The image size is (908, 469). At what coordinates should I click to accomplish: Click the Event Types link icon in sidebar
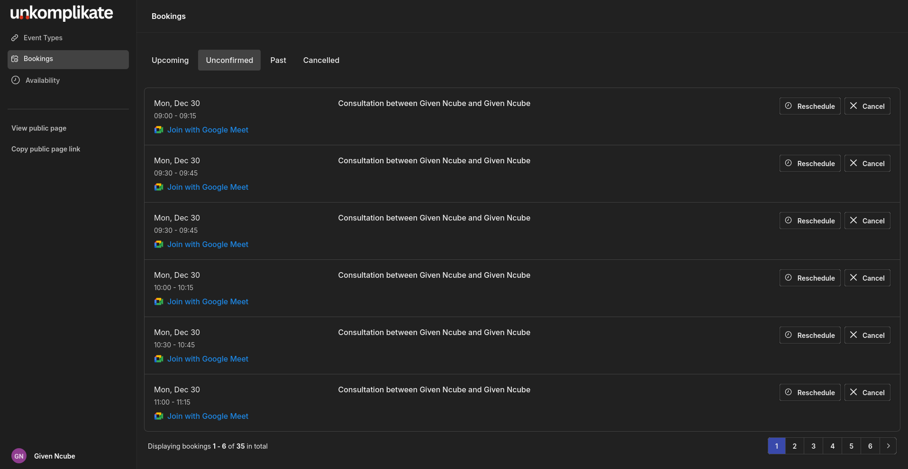(15, 38)
